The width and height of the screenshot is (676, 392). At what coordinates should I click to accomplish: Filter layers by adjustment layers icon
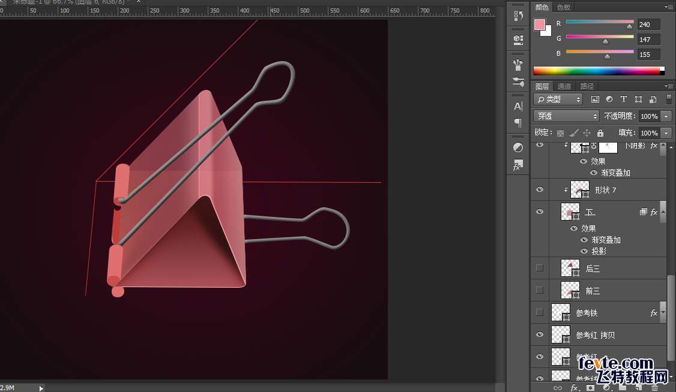pos(609,99)
